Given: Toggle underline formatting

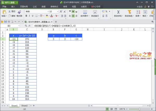Looking at the screenshot, I should click(33, 16).
